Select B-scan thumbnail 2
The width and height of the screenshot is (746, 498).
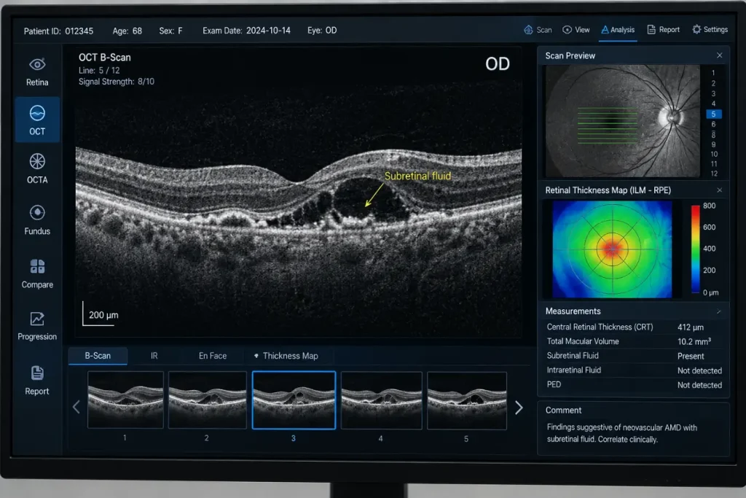[x=207, y=400]
